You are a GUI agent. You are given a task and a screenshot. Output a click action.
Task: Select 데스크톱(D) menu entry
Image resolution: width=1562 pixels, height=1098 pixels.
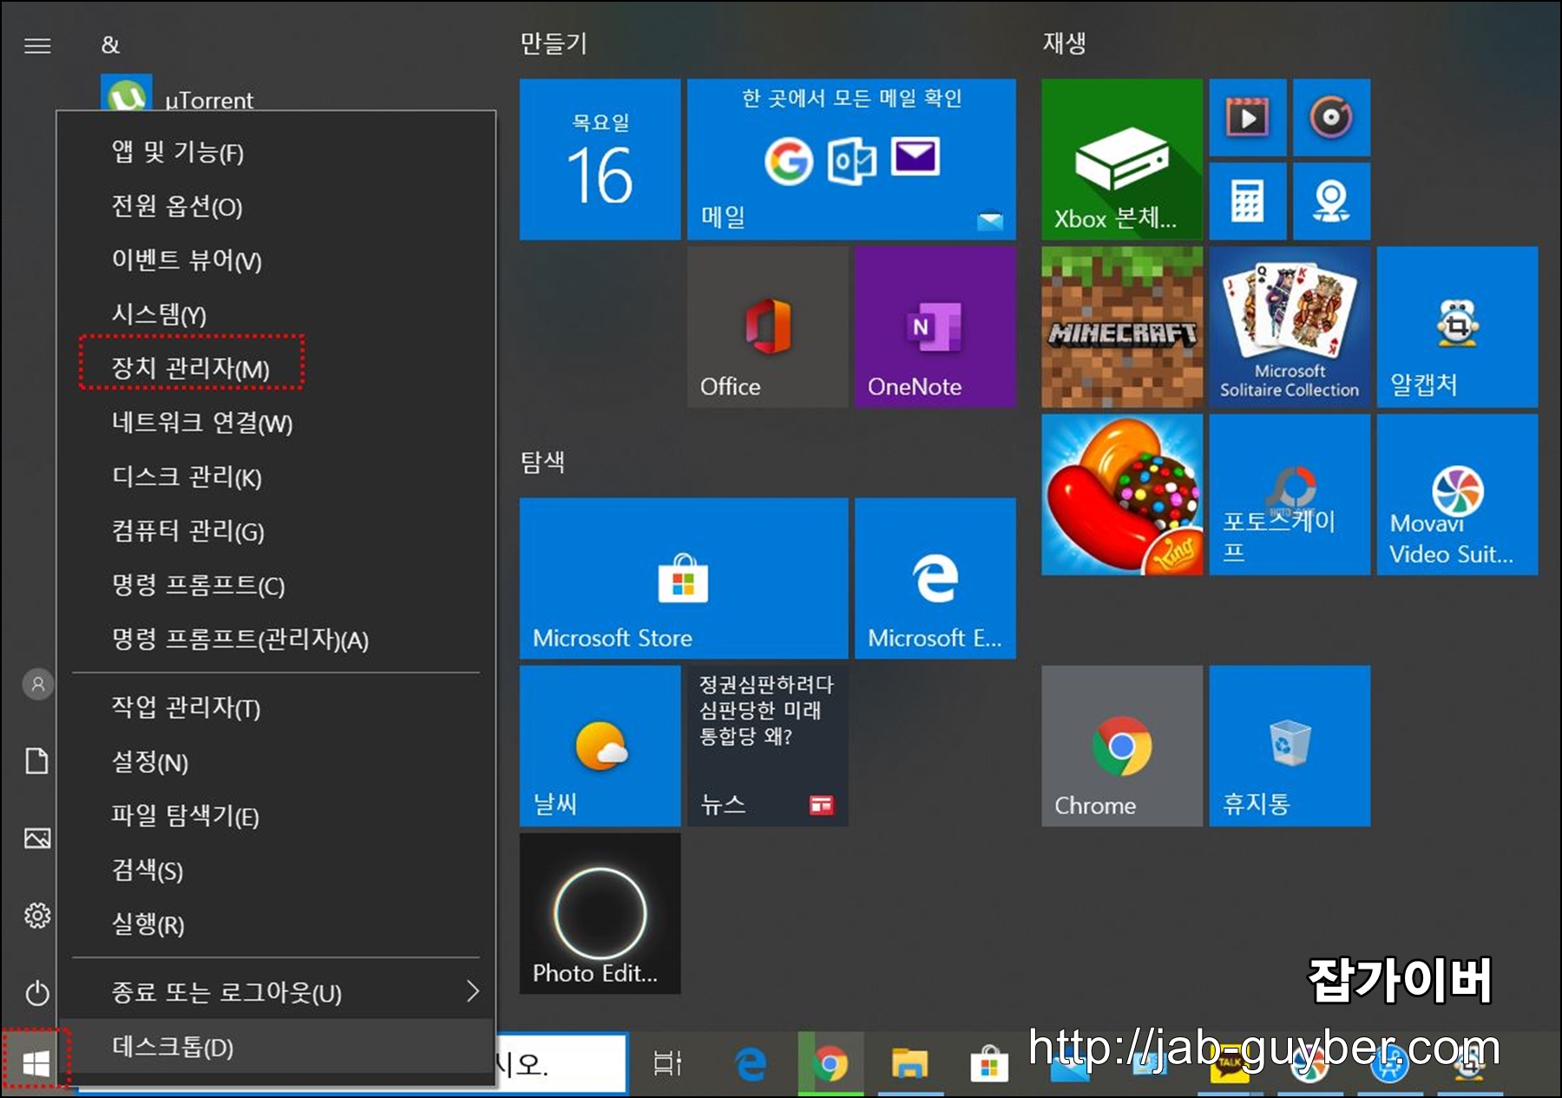pos(277,1047)
